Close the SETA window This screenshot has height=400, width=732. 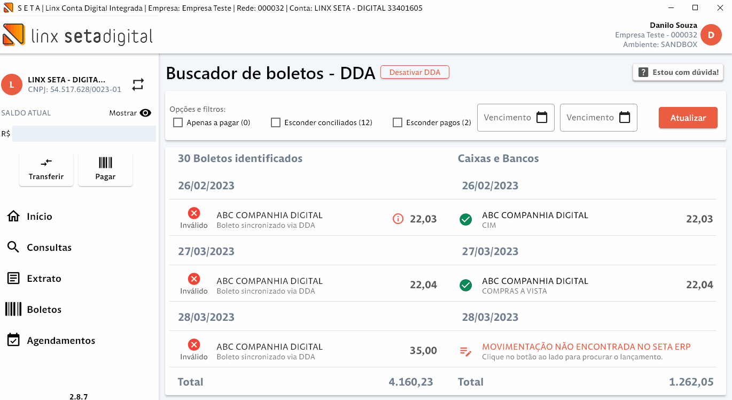(x=720, y=7)
